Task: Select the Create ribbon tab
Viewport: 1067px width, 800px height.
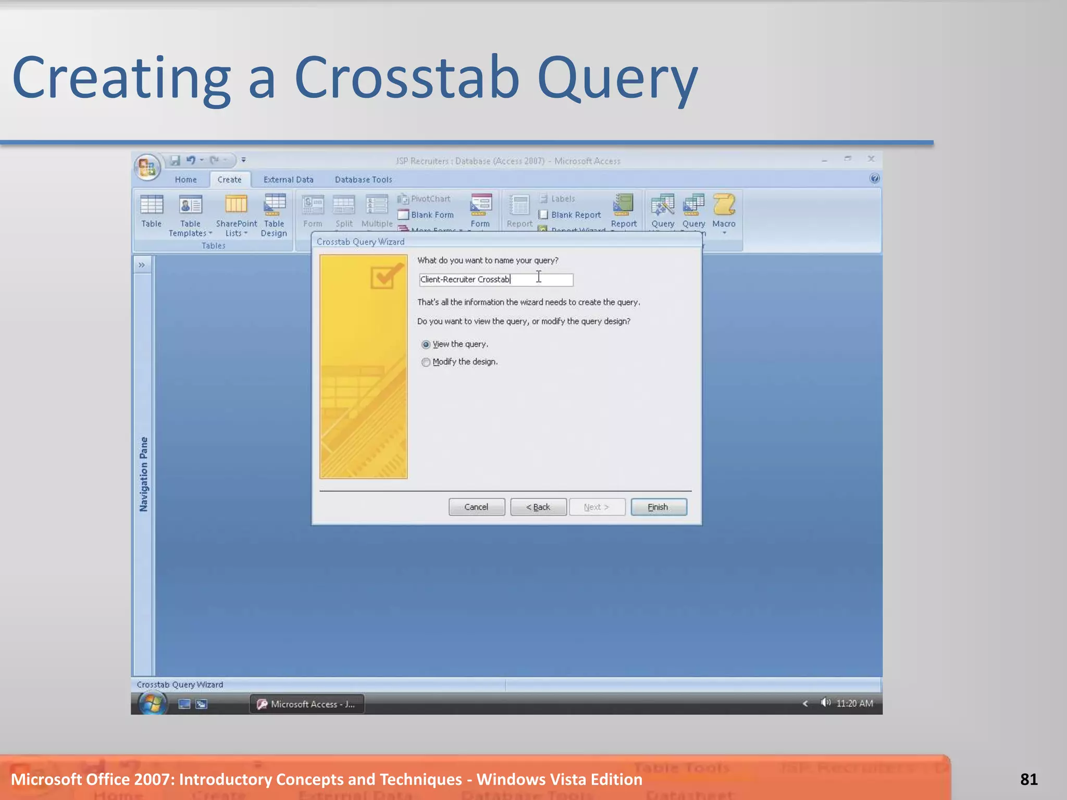Action: (230, 180)
